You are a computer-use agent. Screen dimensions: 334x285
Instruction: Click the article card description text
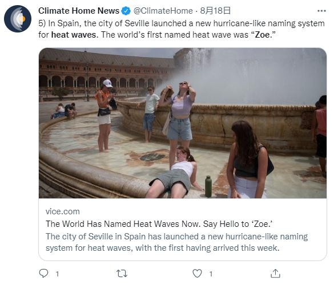coord(176,242)
